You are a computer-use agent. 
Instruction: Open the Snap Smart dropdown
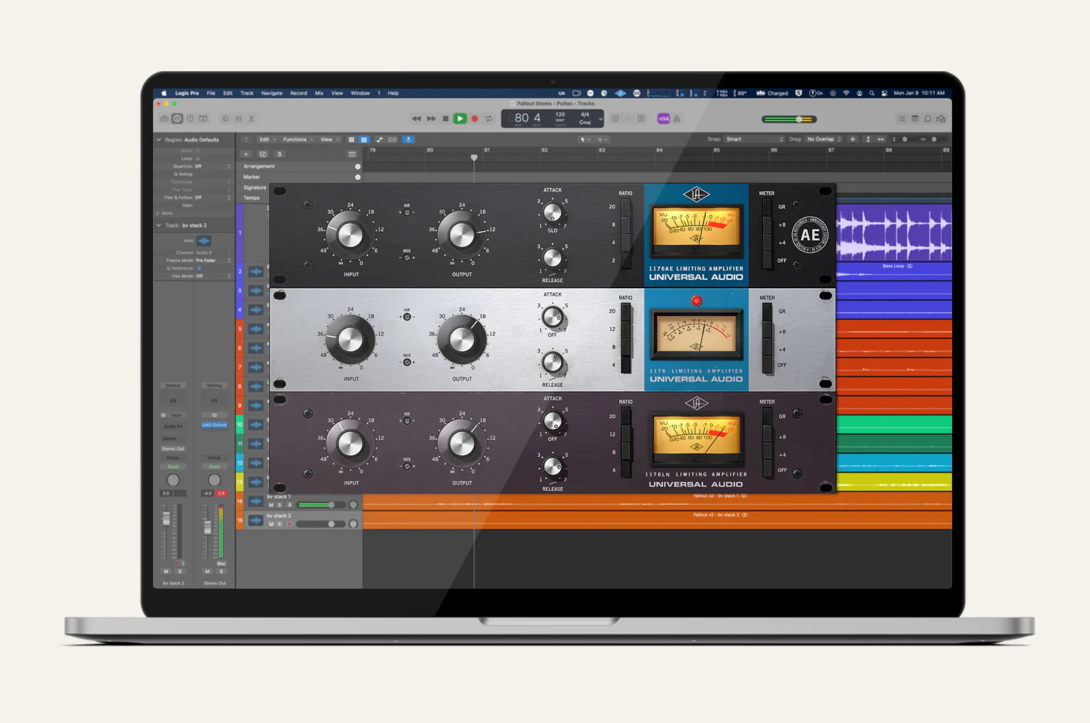click(x=754, y=139)
